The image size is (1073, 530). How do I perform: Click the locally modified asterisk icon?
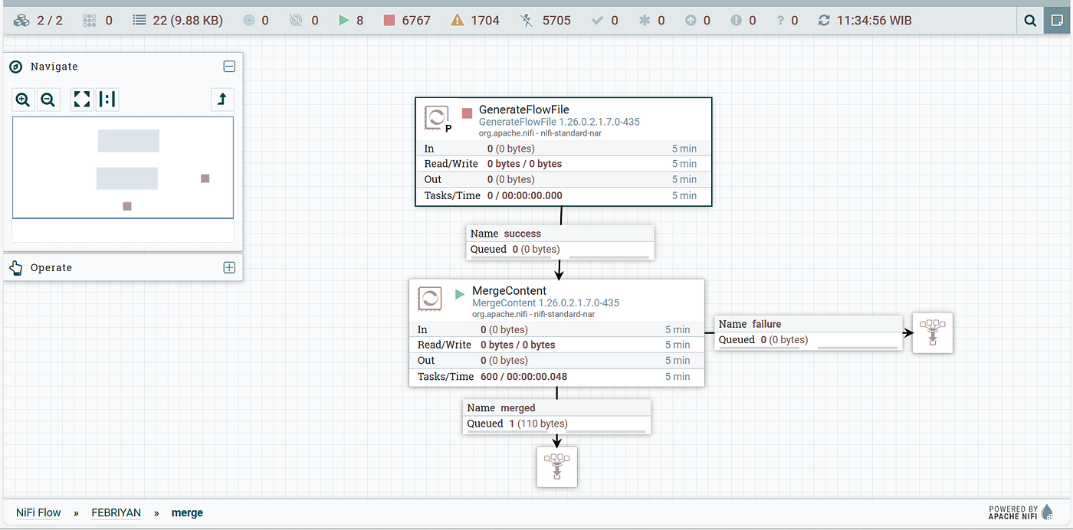(x=644, y=21)
